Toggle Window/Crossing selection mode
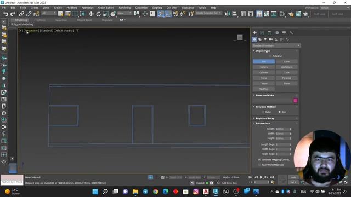 [82, 14]
